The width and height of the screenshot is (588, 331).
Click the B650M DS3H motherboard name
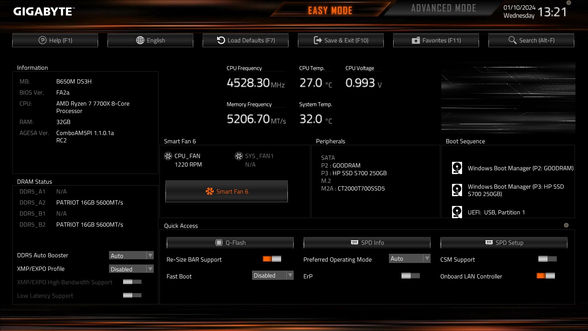[74, 82]
